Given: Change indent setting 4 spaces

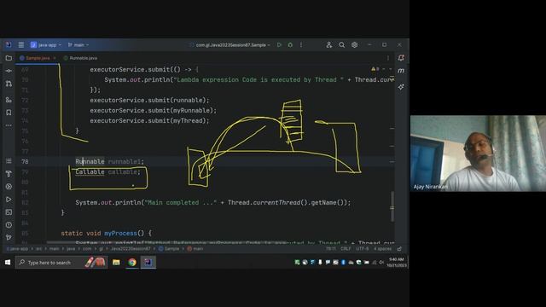Looking at the screenshot, I should tap(382, 249).
